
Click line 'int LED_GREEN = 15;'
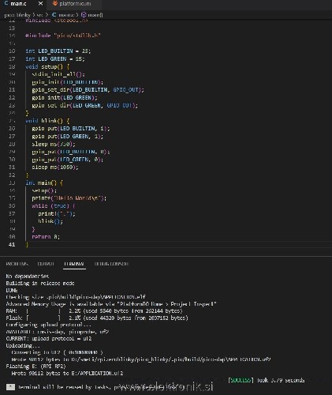pyautogui.click(x=55, y=58)
